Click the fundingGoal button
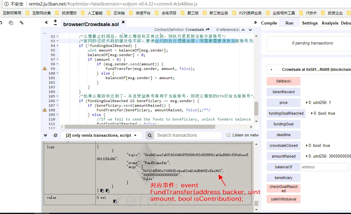The image size is (351, 214). [x=283, y=124]
